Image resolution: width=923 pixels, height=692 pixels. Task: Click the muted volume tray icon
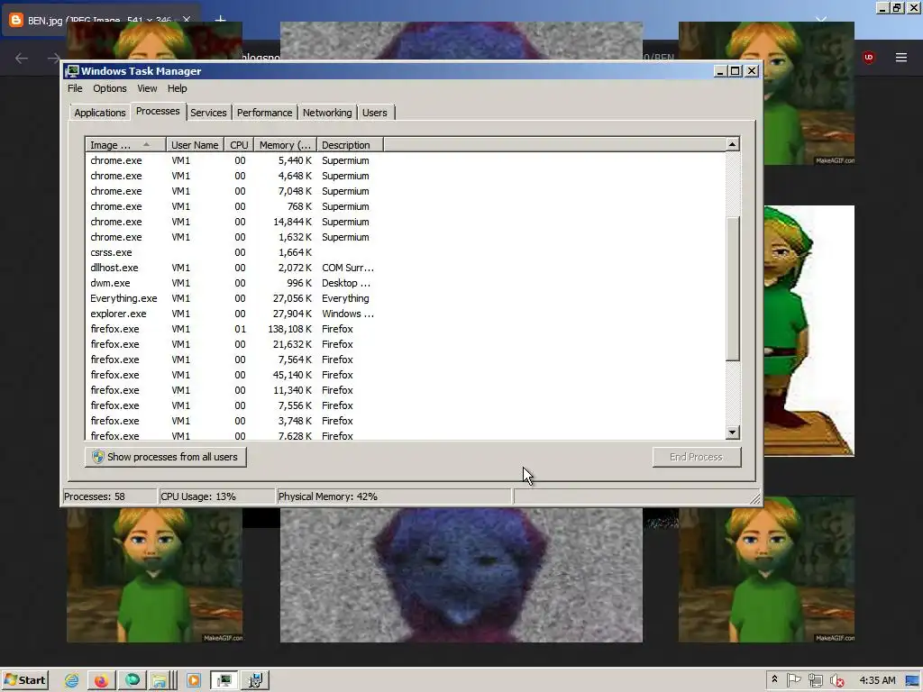pos(837,681)
